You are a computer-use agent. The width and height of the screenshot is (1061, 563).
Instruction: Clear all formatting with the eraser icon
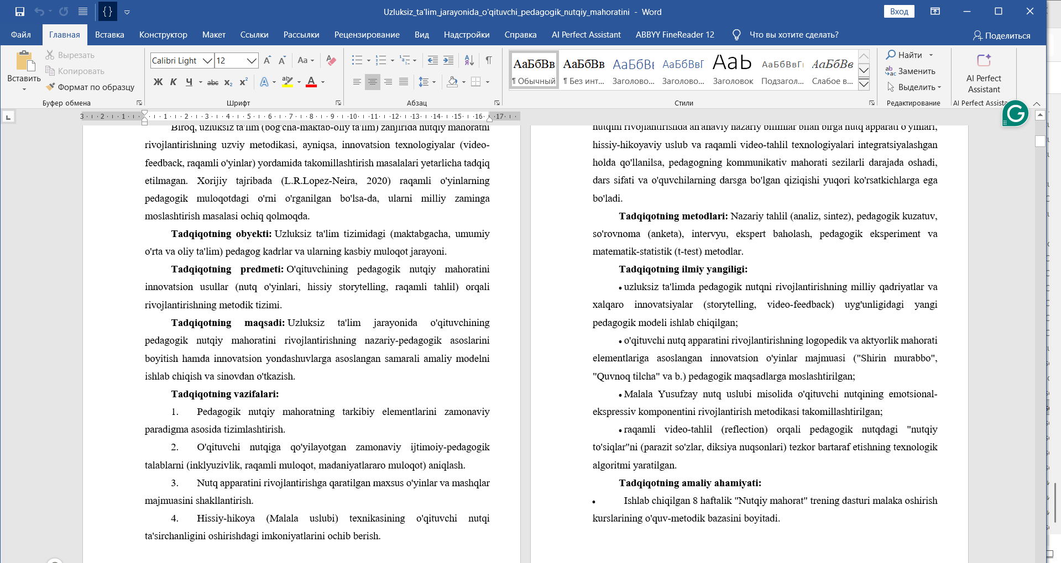tap(331, 60)
